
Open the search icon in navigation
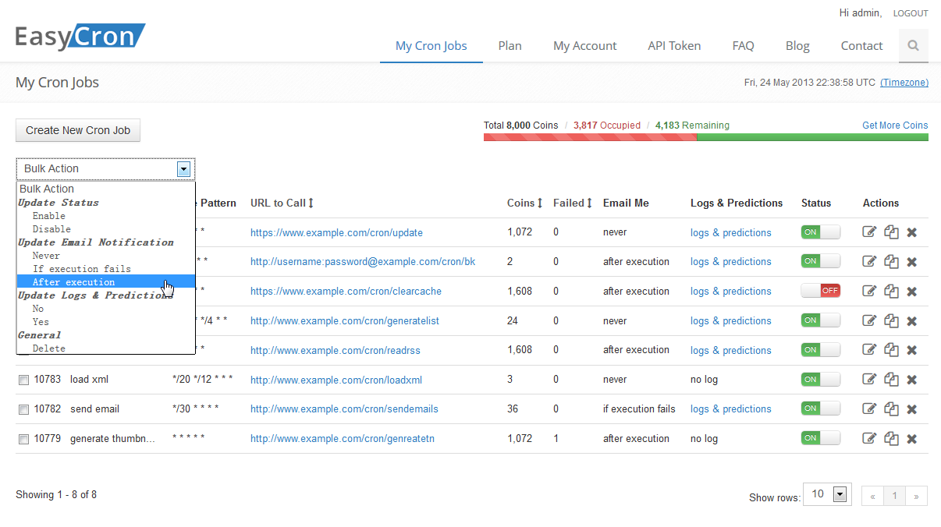coord(913,46)
